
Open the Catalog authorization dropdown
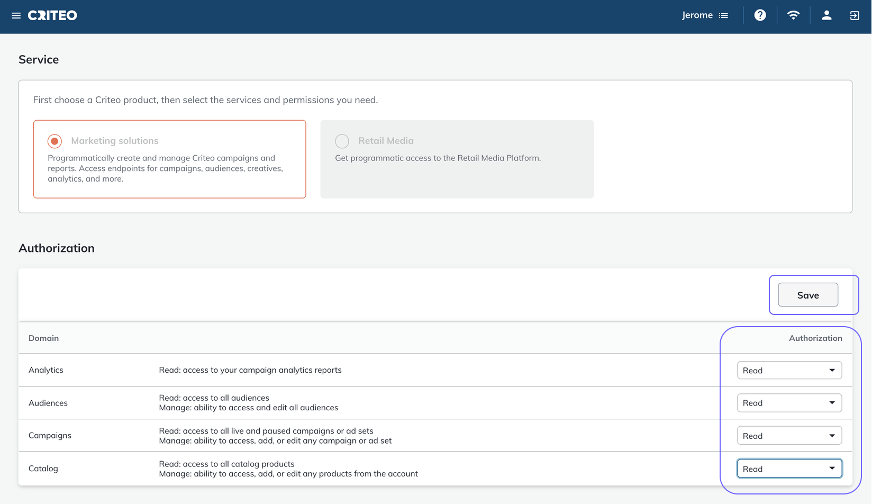click(x=789, y=469)
